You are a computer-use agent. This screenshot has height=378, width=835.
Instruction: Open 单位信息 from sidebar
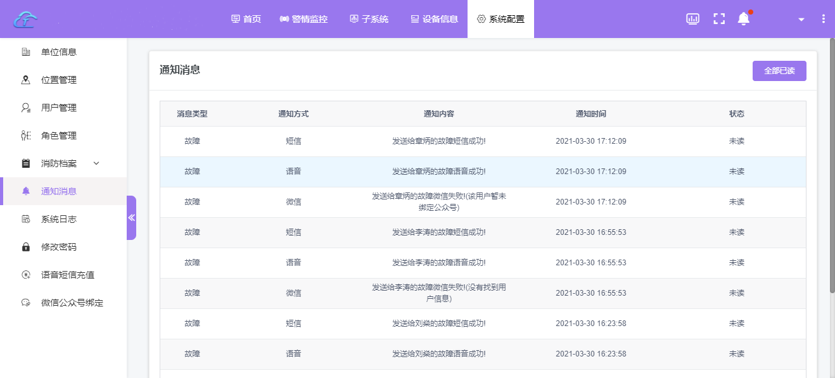tap(58, 52)
